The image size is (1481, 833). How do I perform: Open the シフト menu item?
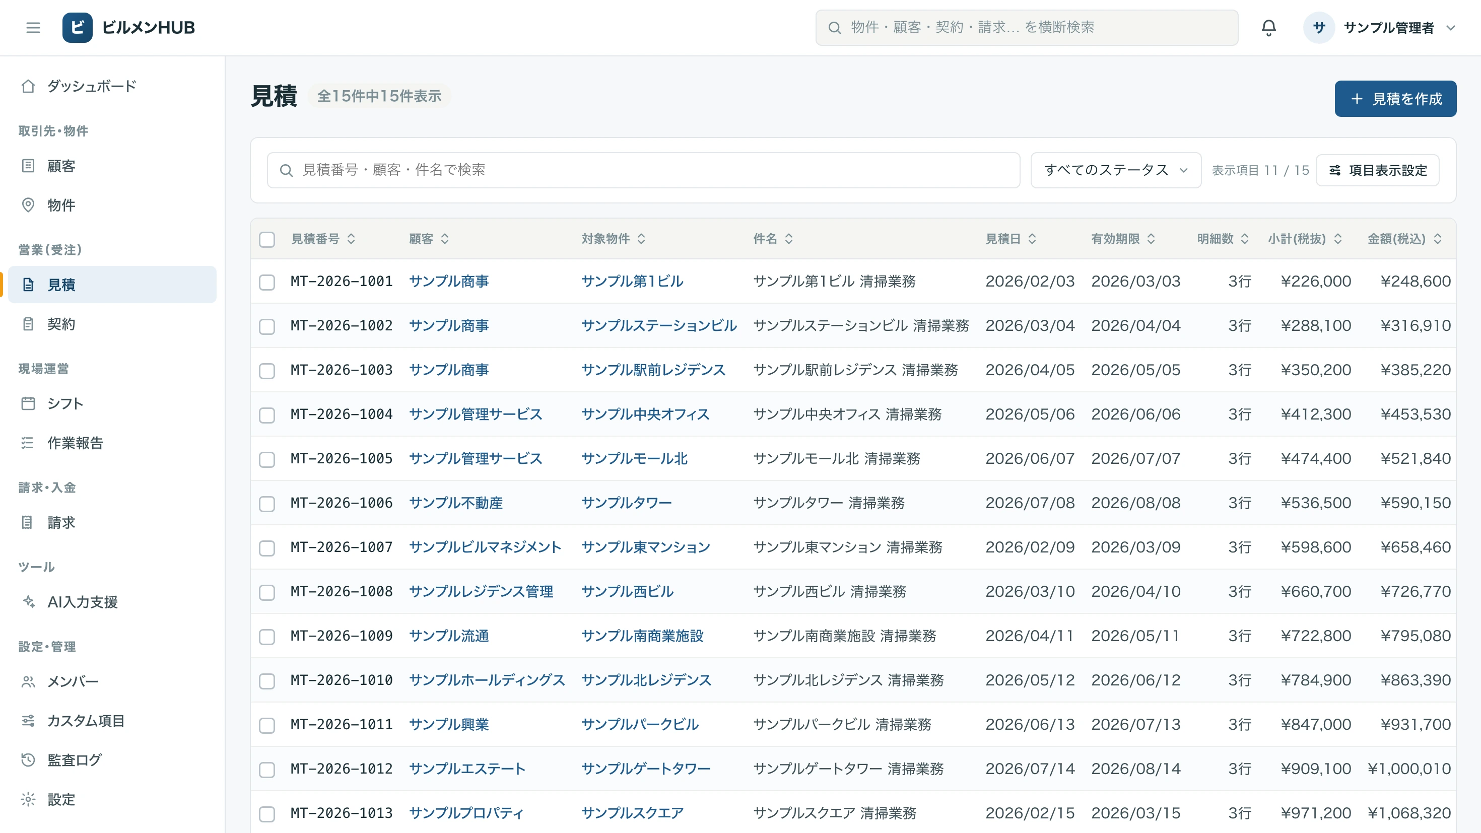click(x=112, y=403)
